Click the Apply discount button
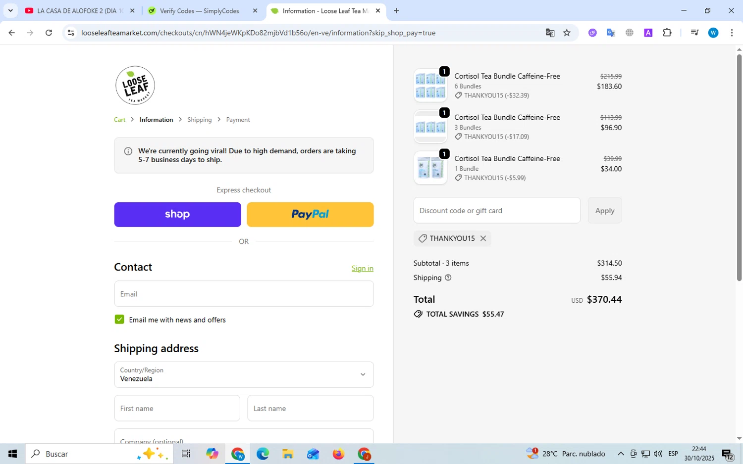Image resolution: width=743 pixels, height=464 pixels. [605, 210]
